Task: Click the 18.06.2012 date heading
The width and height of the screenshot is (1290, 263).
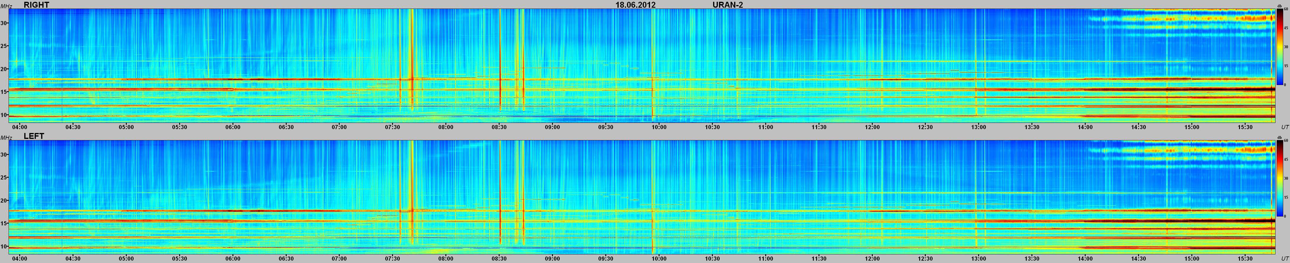Action: 636,5
